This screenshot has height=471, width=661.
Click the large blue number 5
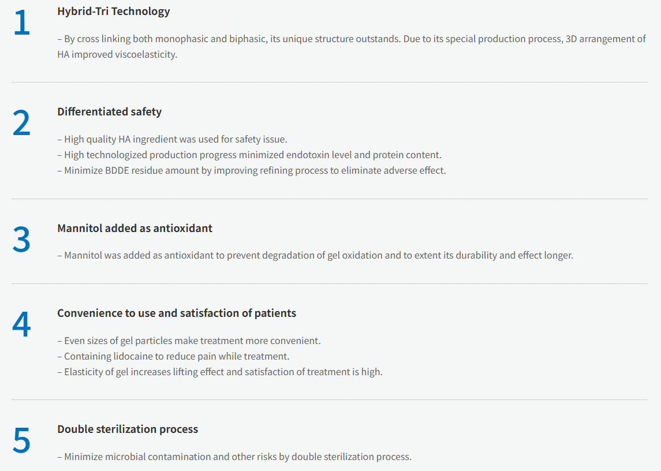coord(21,440)
